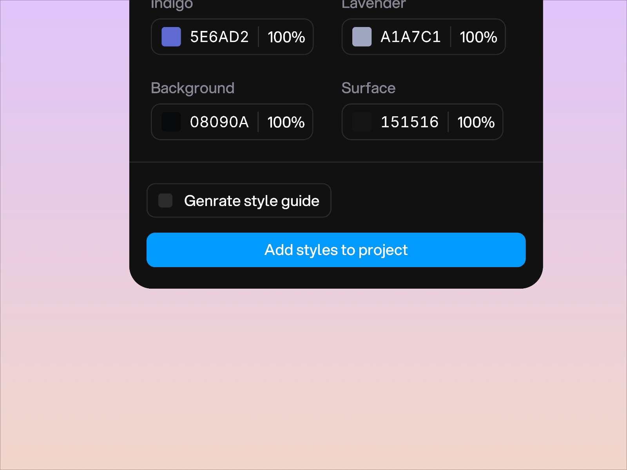627x470 pixels.
Task: Select the 151516 hex value field
Action: 410,122
